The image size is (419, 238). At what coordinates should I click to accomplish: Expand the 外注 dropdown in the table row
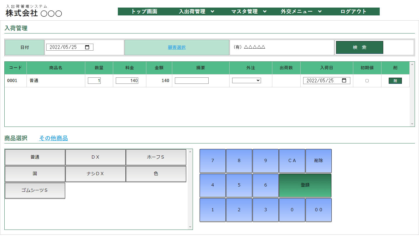(246, 81)
